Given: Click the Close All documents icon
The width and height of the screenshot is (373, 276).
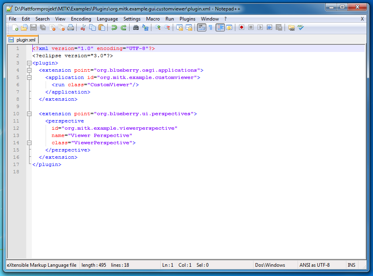Looking at the screenshot, I should pyautogui.click(x=61, y=27).
